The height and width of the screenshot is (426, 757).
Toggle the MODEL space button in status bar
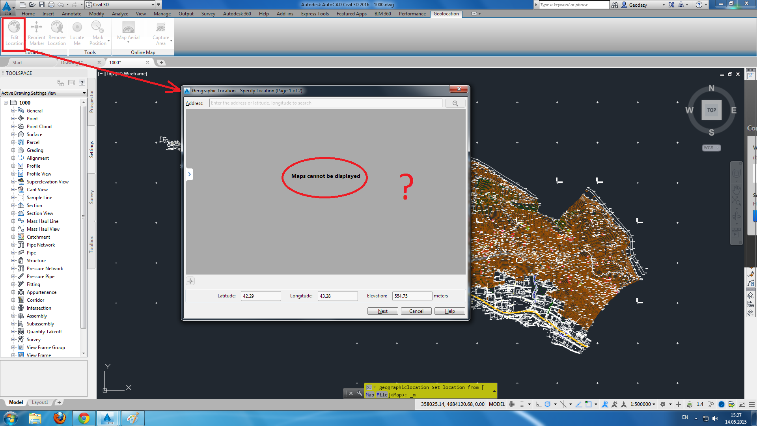click(497, 404)
